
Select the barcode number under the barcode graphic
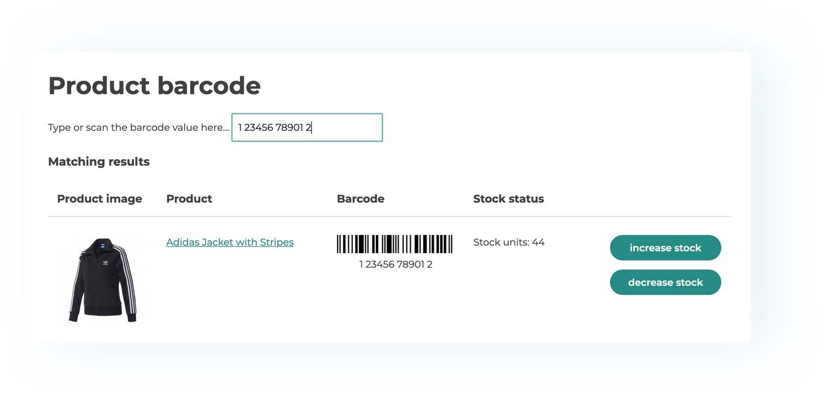click(396, 264)
